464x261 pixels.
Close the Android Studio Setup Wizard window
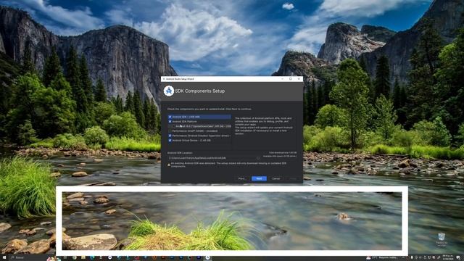pos(299,79)
